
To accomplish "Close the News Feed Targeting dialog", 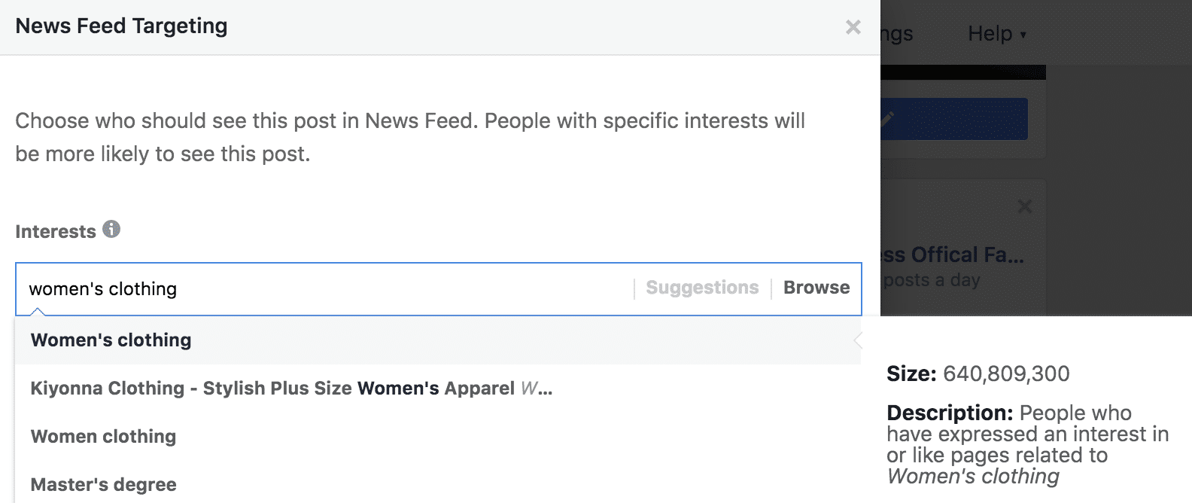I will click(x=853, y=27).
